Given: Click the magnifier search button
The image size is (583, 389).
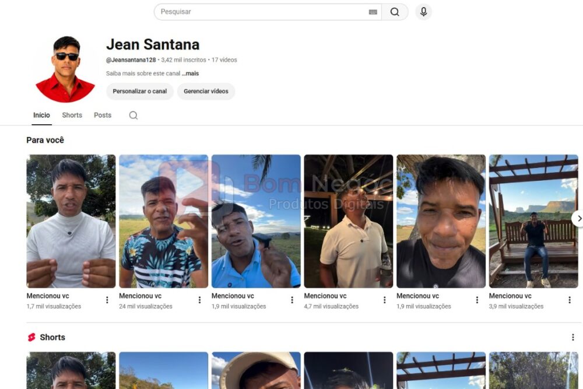Looking at the screenshot, I should click(x=395, y=12).
